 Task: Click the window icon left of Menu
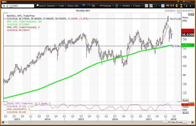(x=184, y=2)
